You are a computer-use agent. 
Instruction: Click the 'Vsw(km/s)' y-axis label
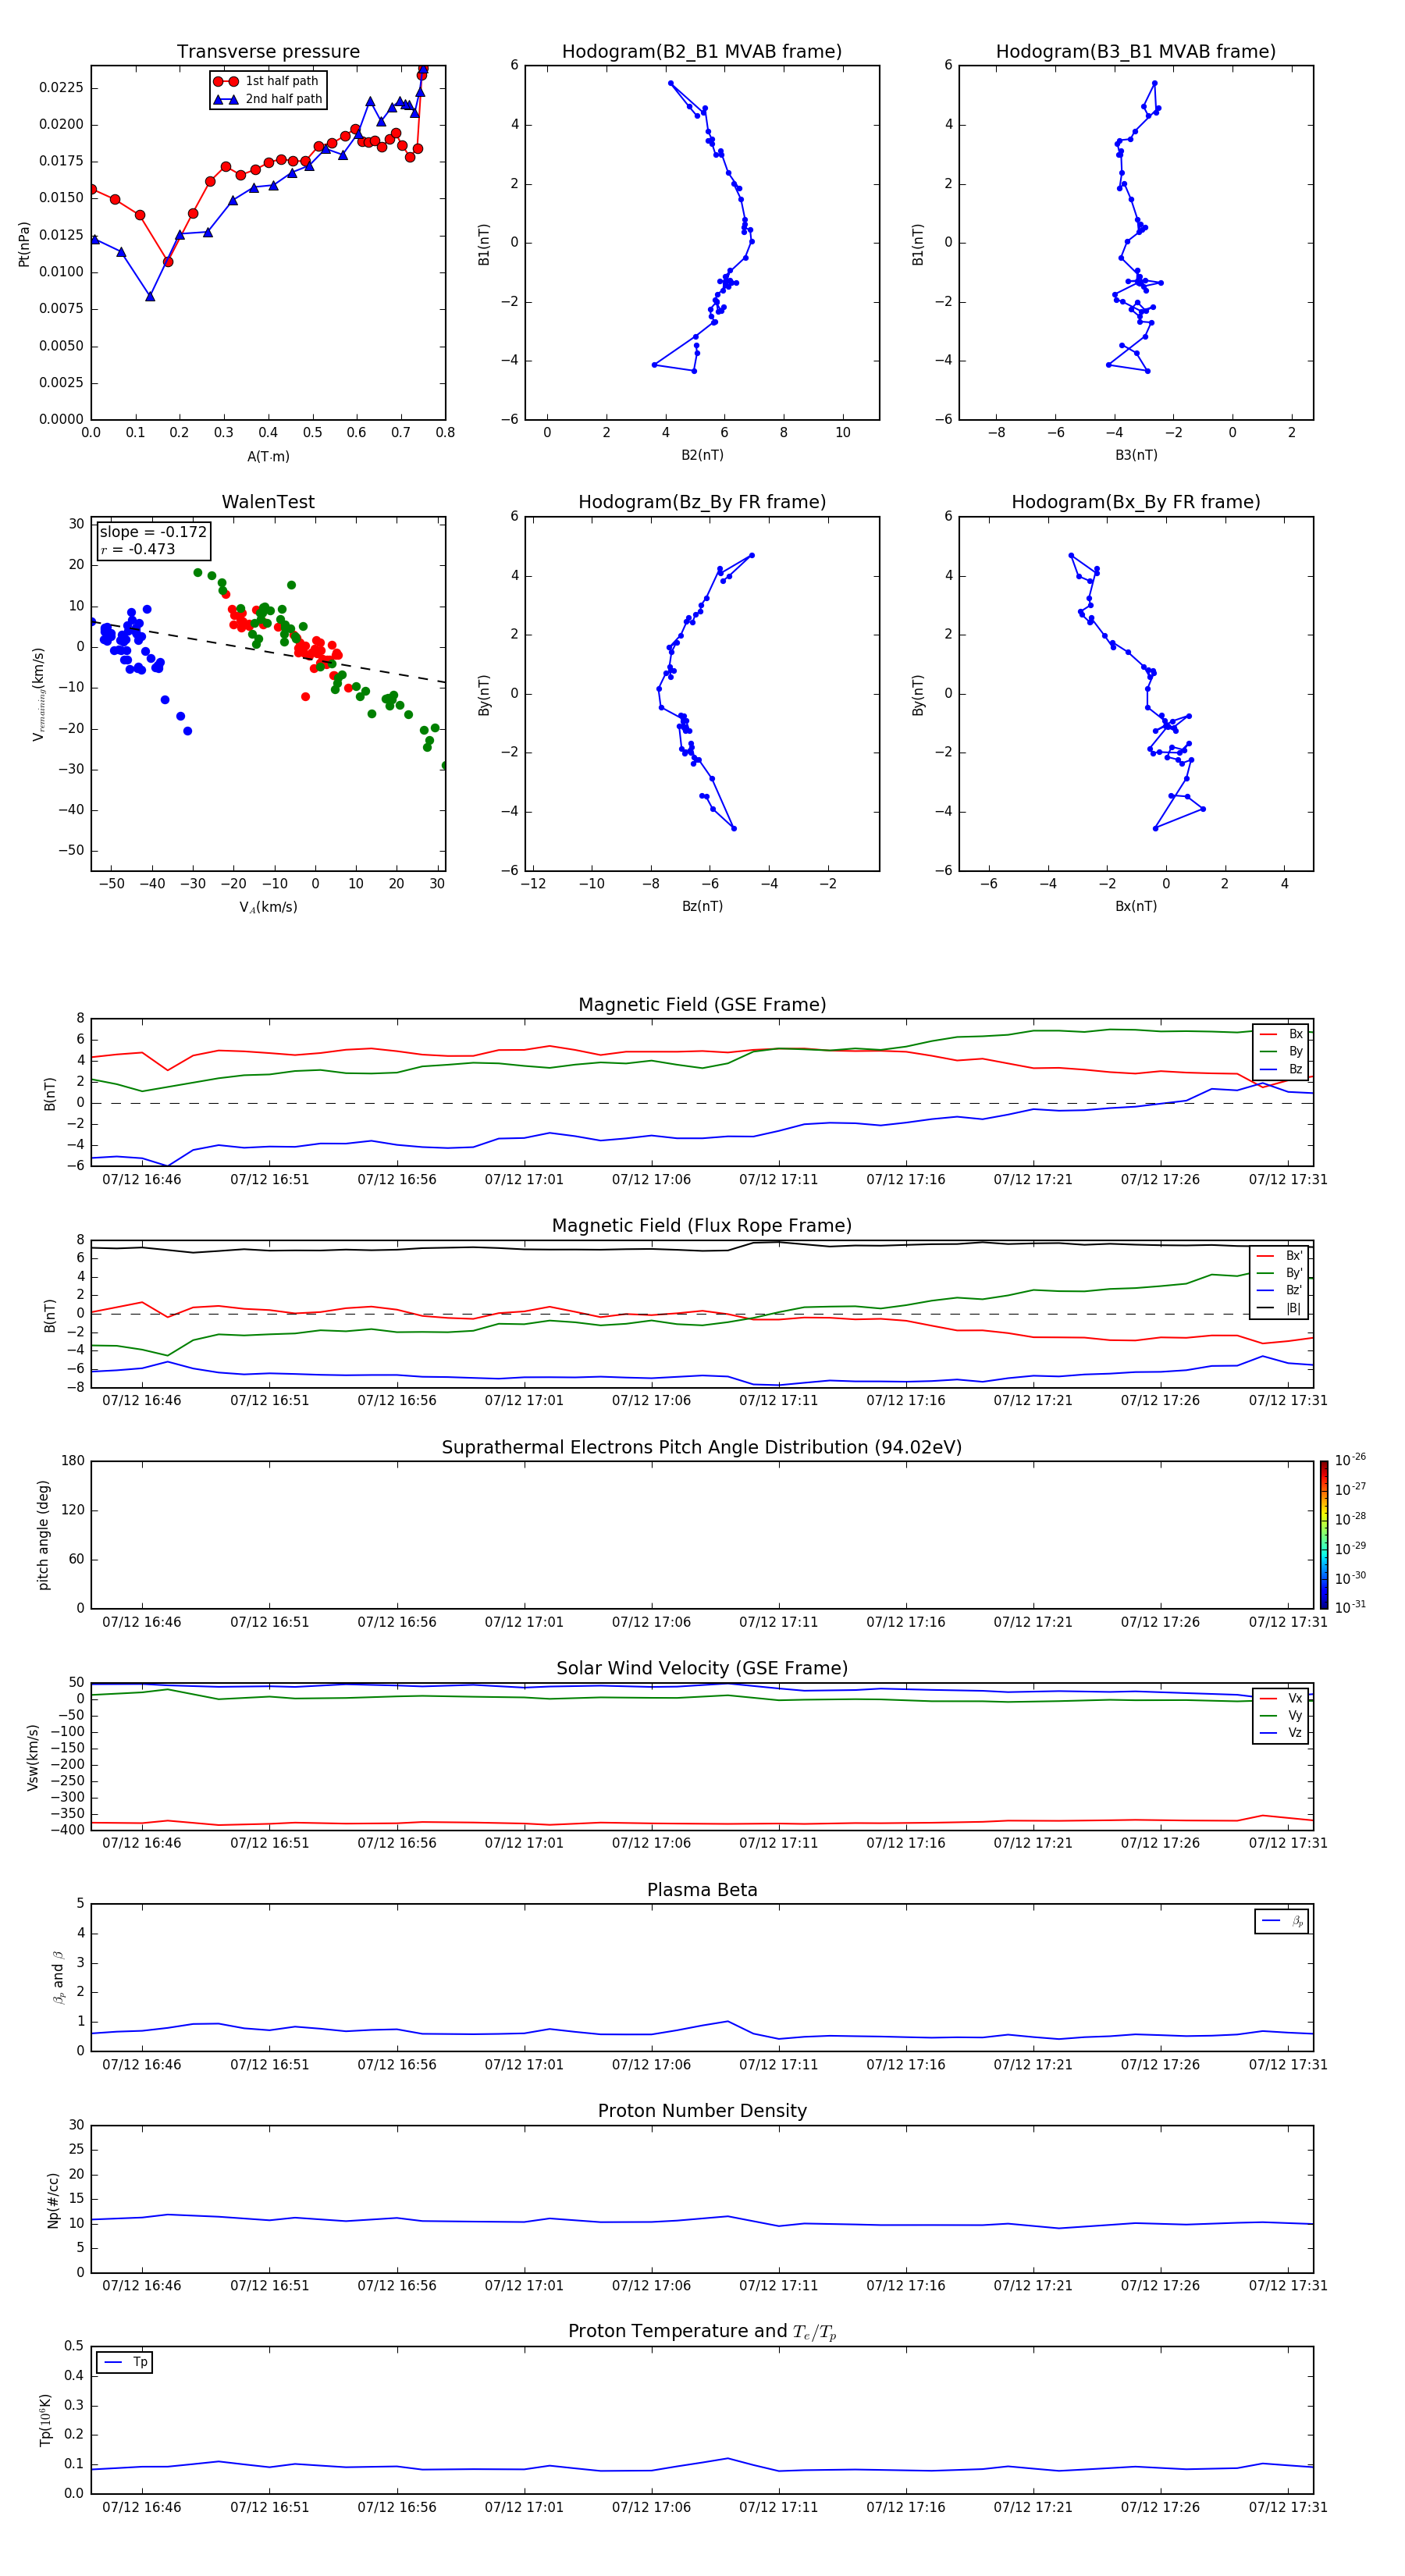coord(33,1757)
